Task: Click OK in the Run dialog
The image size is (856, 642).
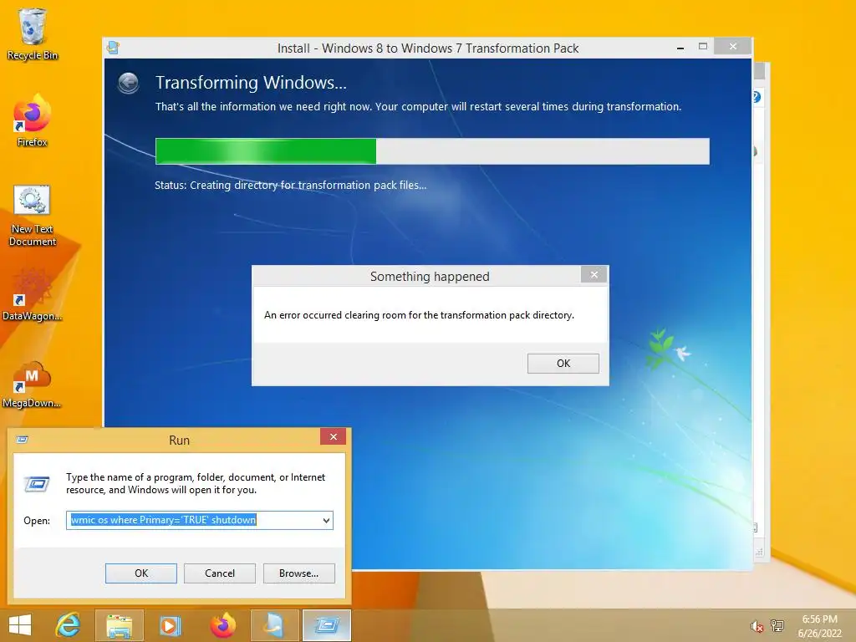Action: [x=140, y=573]
